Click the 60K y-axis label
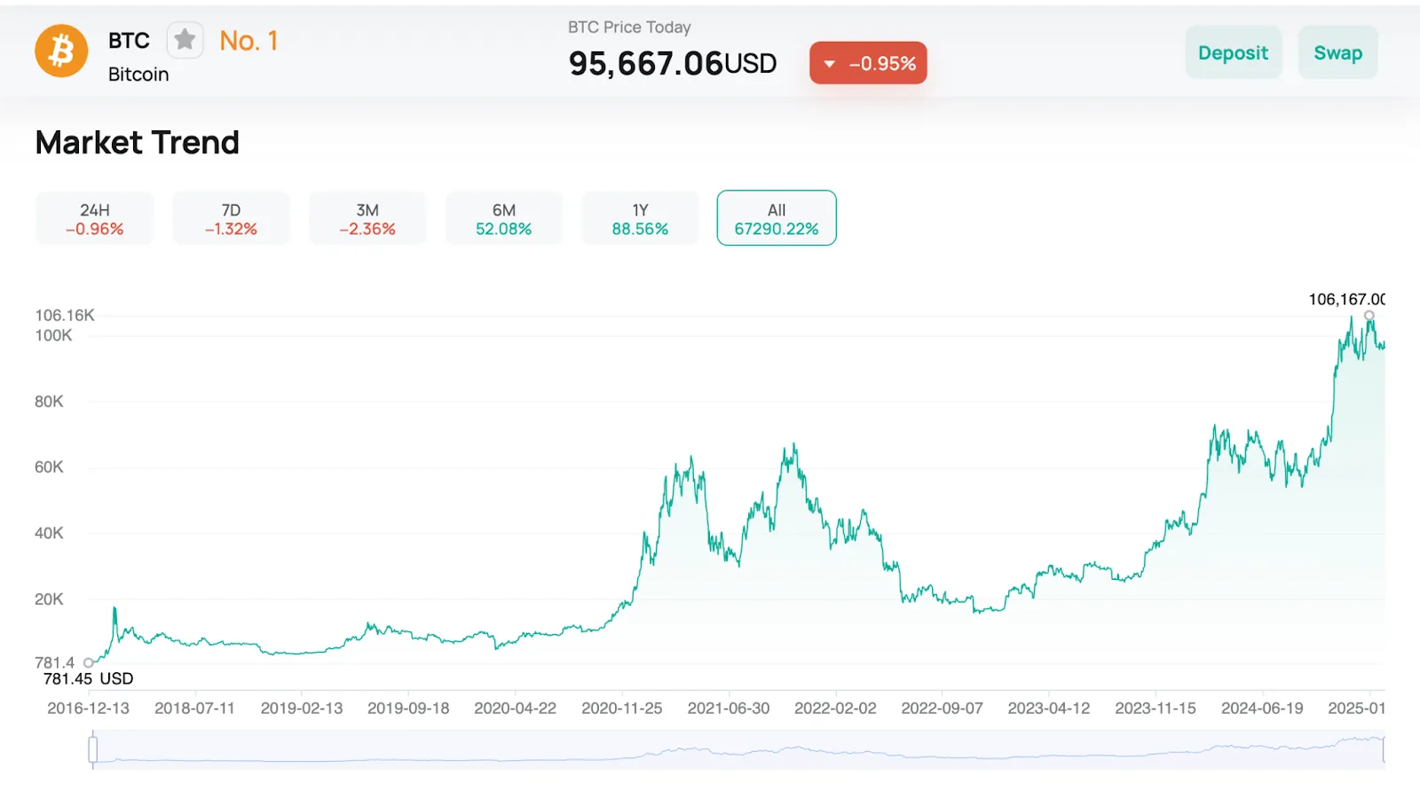 point(49,467)
